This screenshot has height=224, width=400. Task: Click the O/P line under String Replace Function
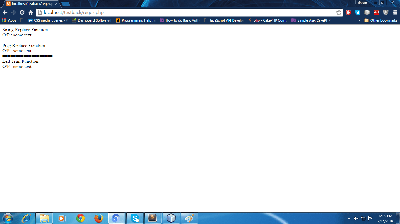(17, 35)
